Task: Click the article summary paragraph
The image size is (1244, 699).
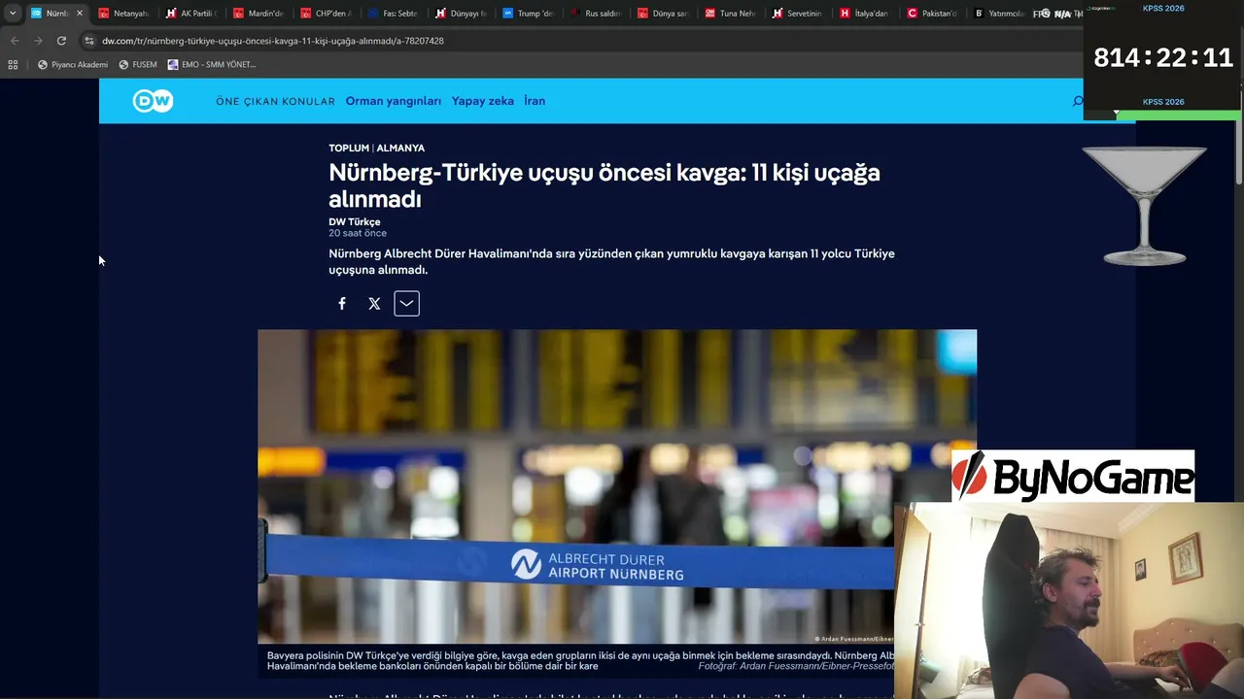Action: coord(611,262)
